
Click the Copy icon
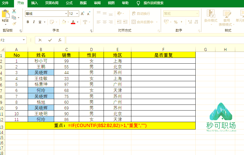point(14,18)
